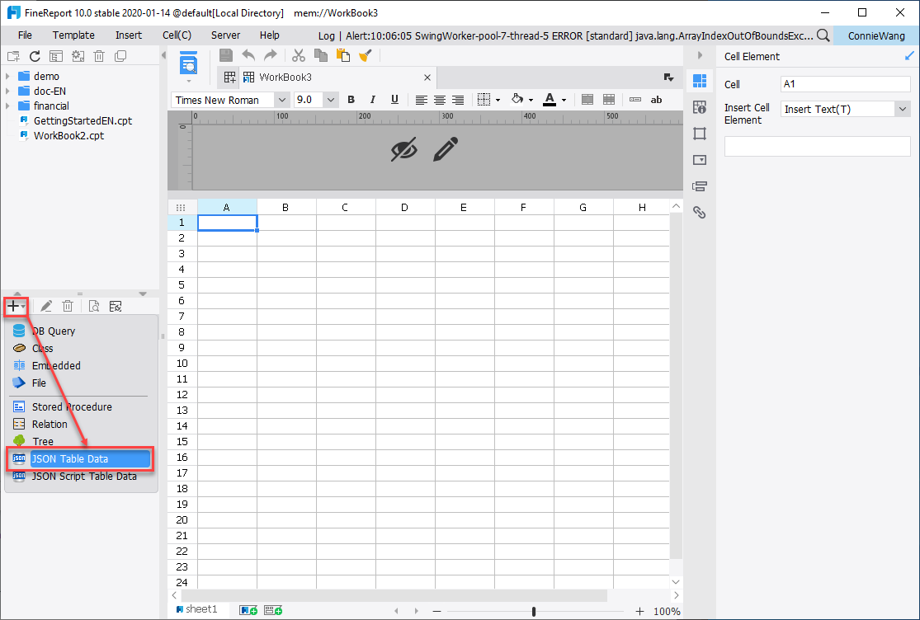
Task: Toggle italic formatting in the toolbar
Action: pyautogui.click(x=373, y=100)
